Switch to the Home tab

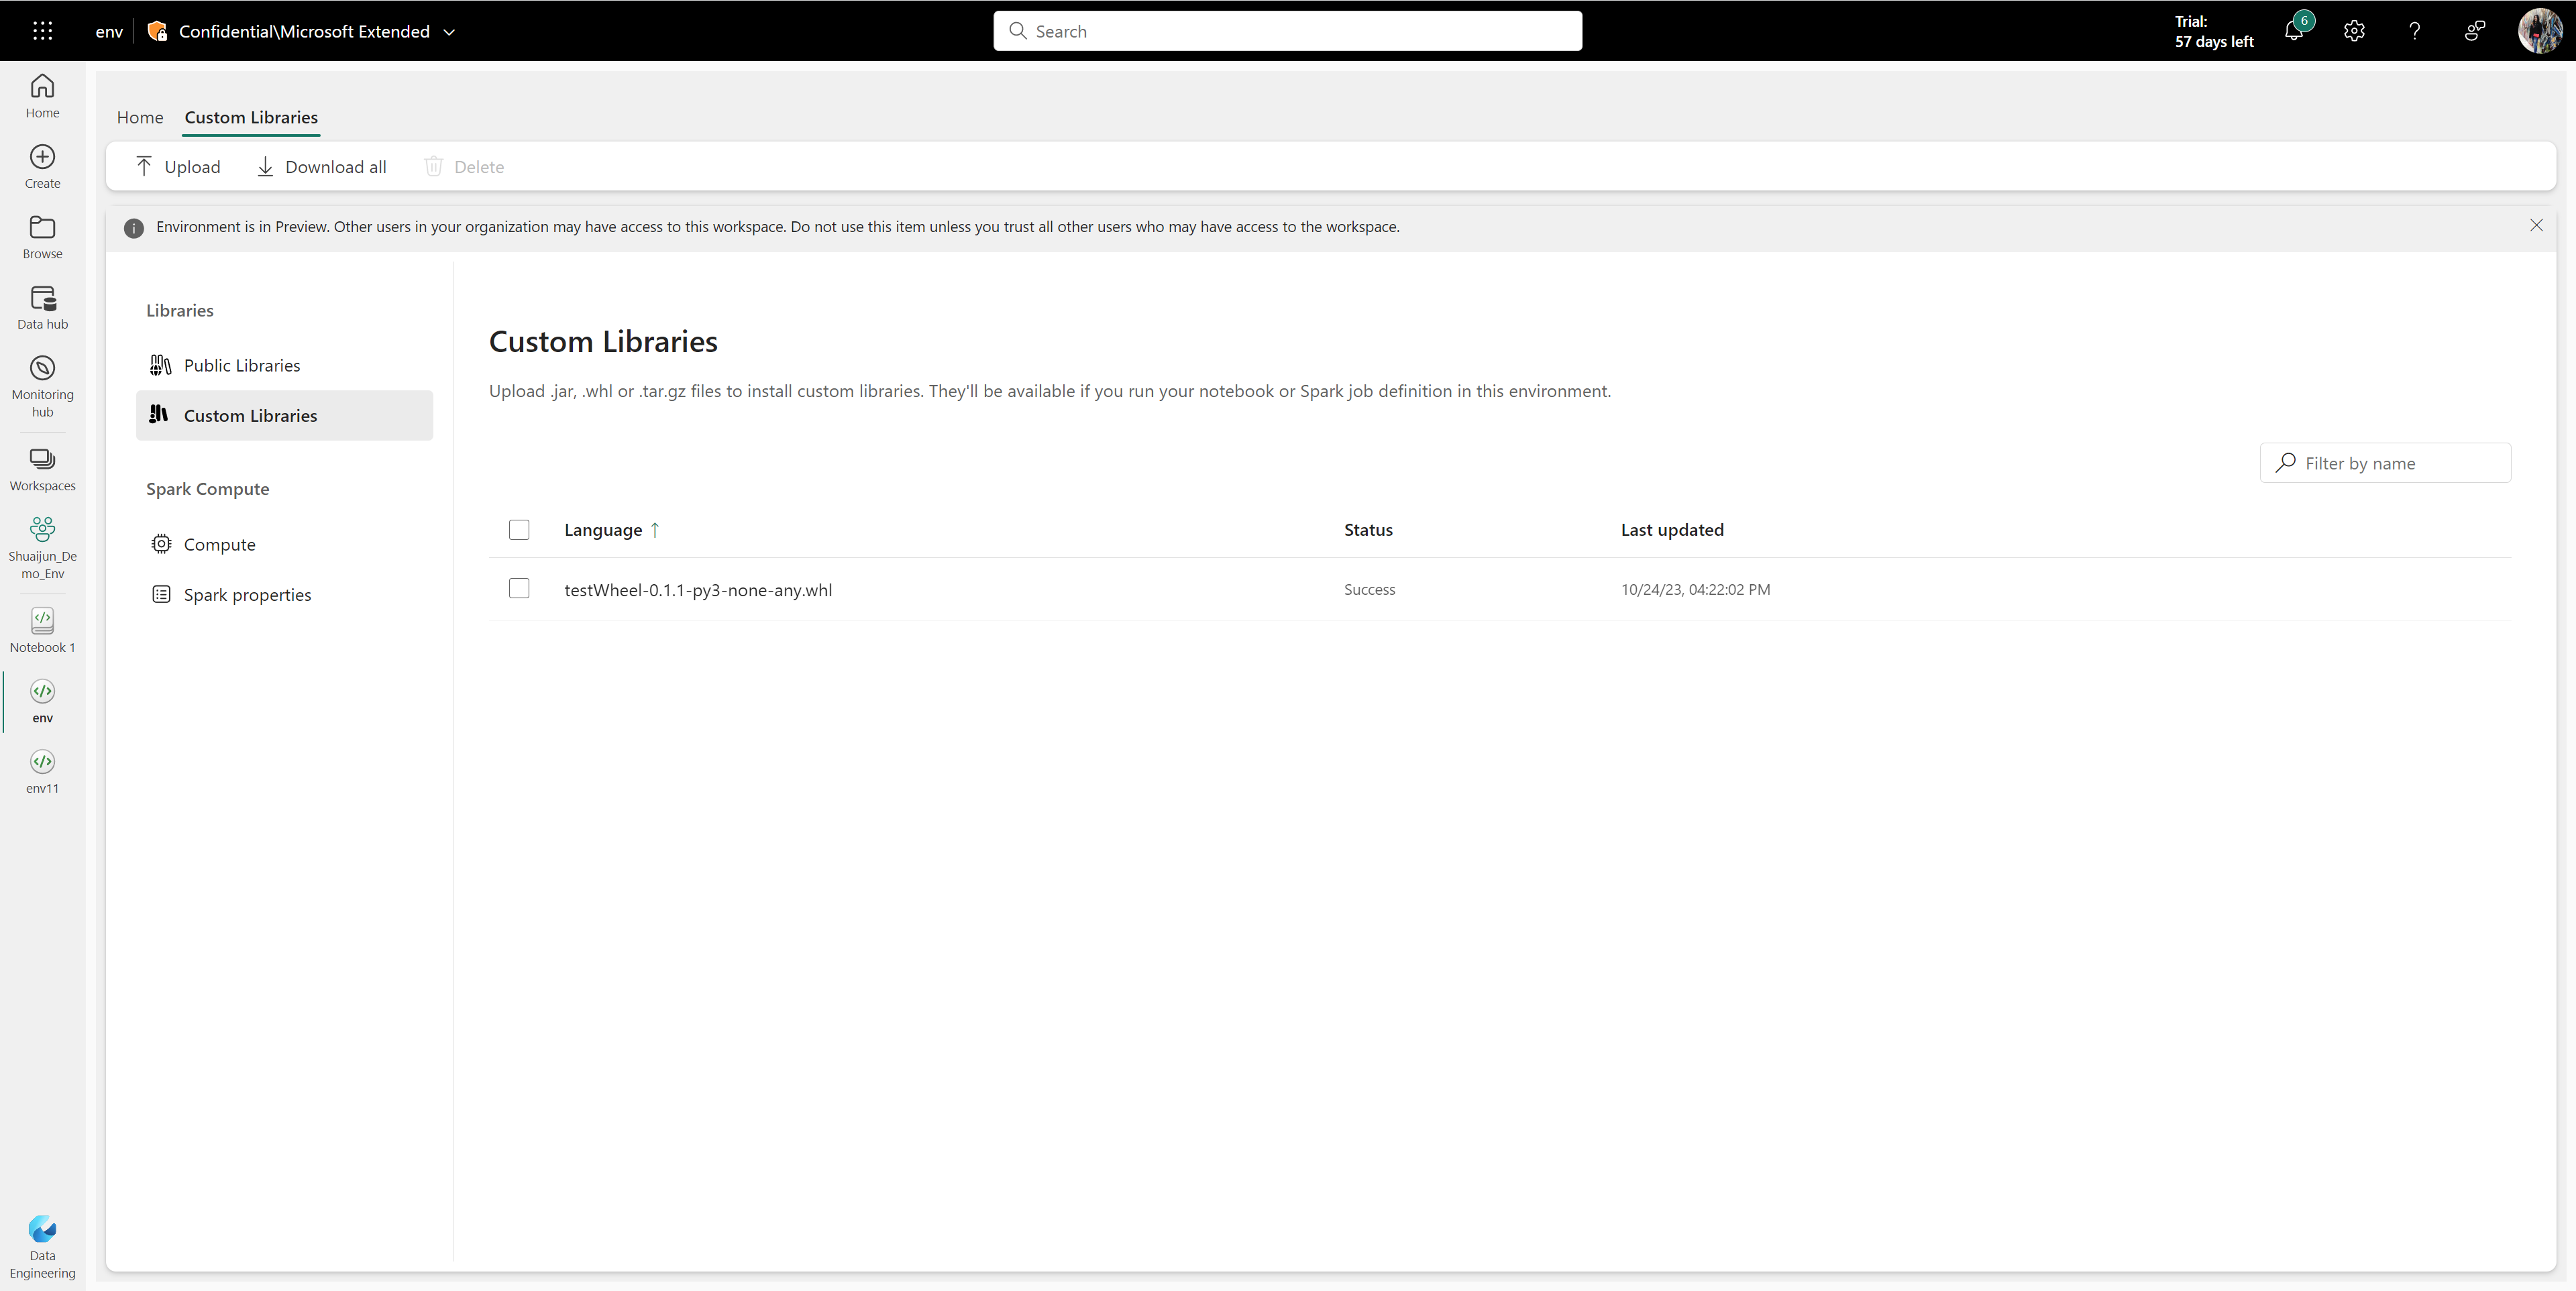[140, 117]
